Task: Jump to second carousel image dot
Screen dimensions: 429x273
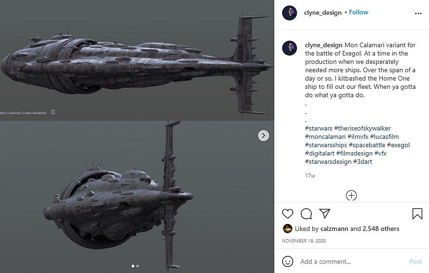Action: click(x=138, y=266)
